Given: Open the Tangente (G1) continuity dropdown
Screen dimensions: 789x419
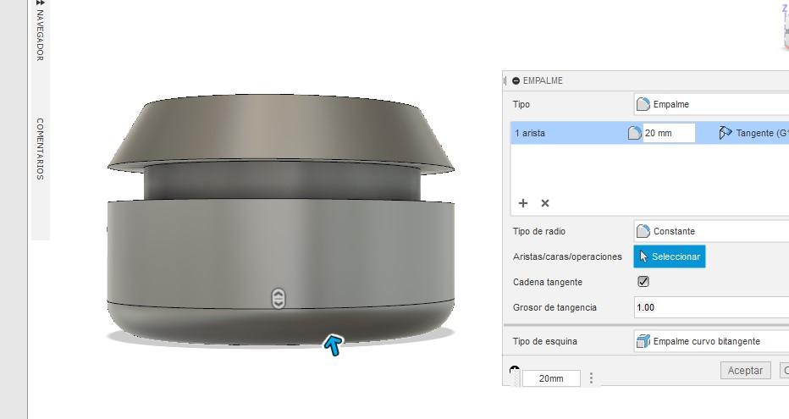Looking at the screenshot, I should point(753,133).
